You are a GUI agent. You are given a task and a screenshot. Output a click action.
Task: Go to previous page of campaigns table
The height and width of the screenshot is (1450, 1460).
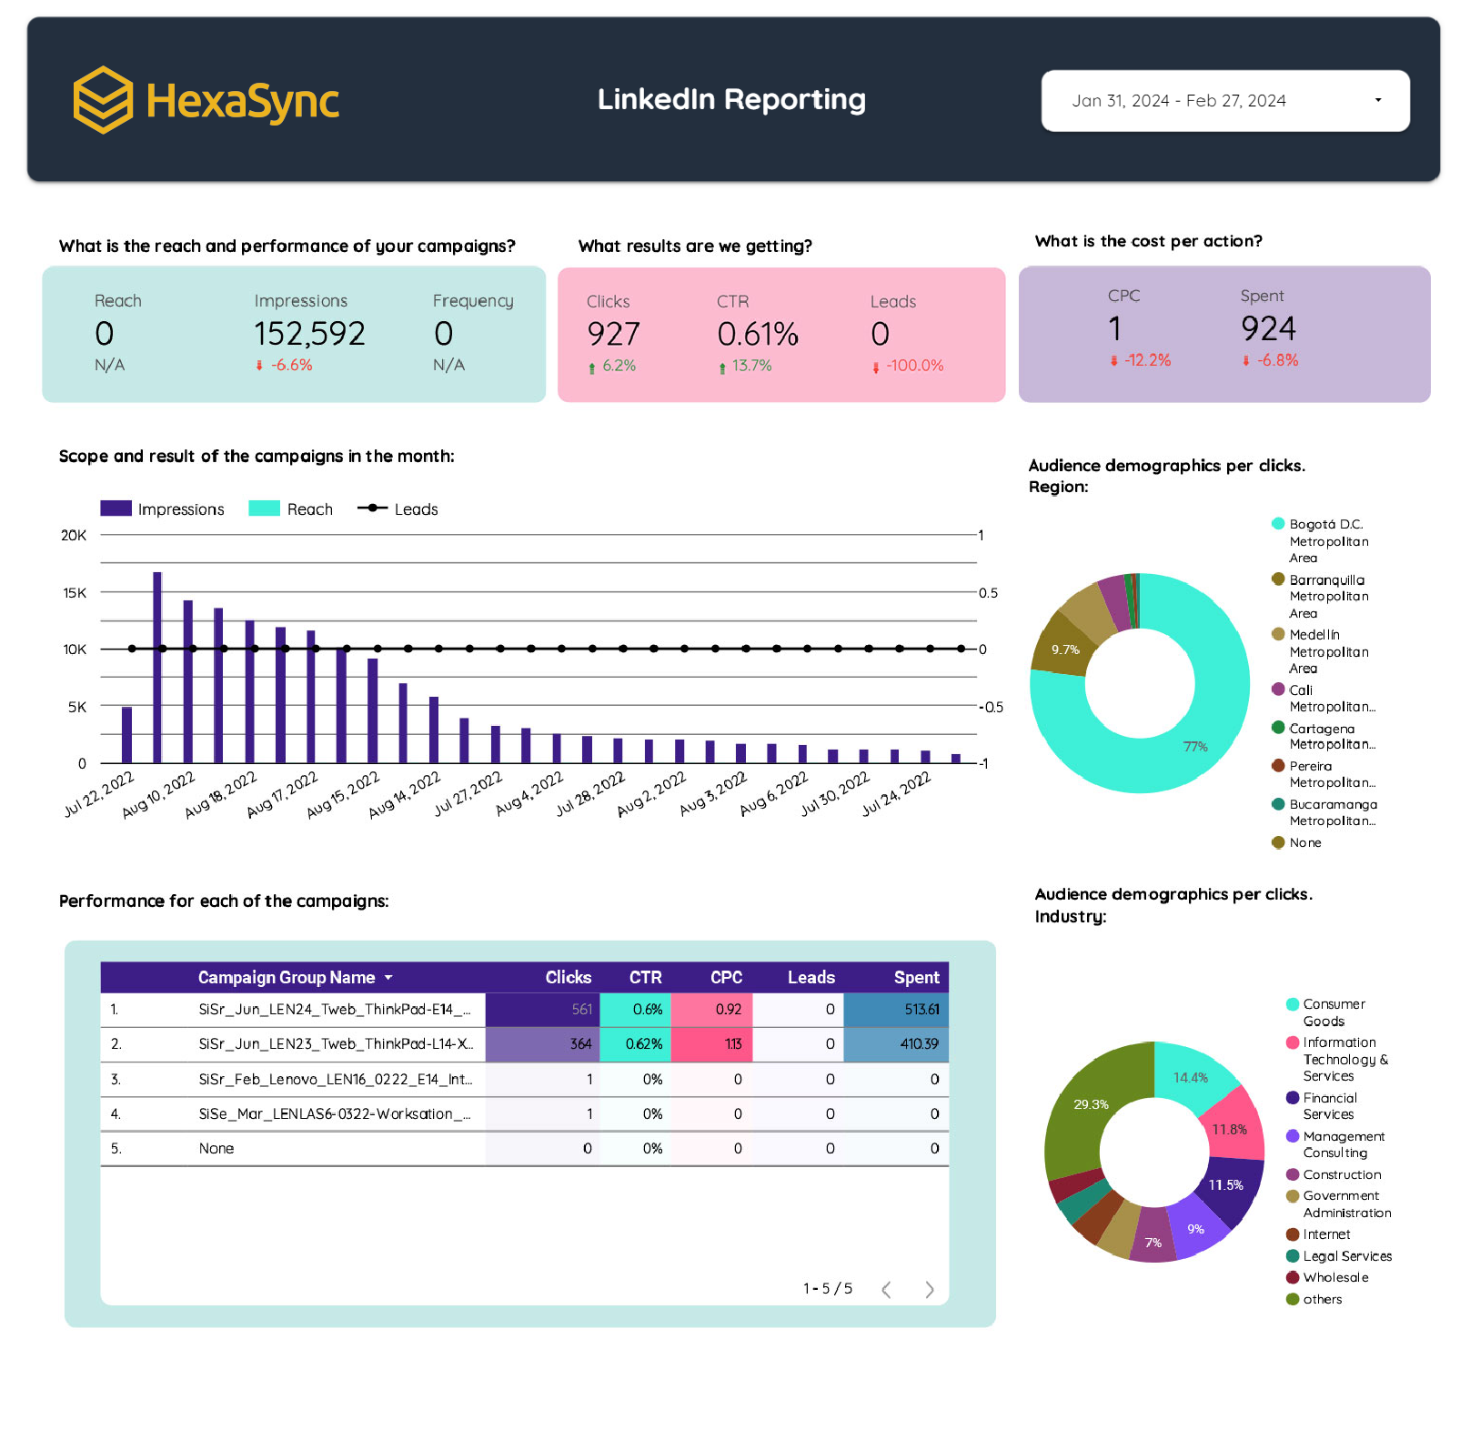pos(886,1289)
